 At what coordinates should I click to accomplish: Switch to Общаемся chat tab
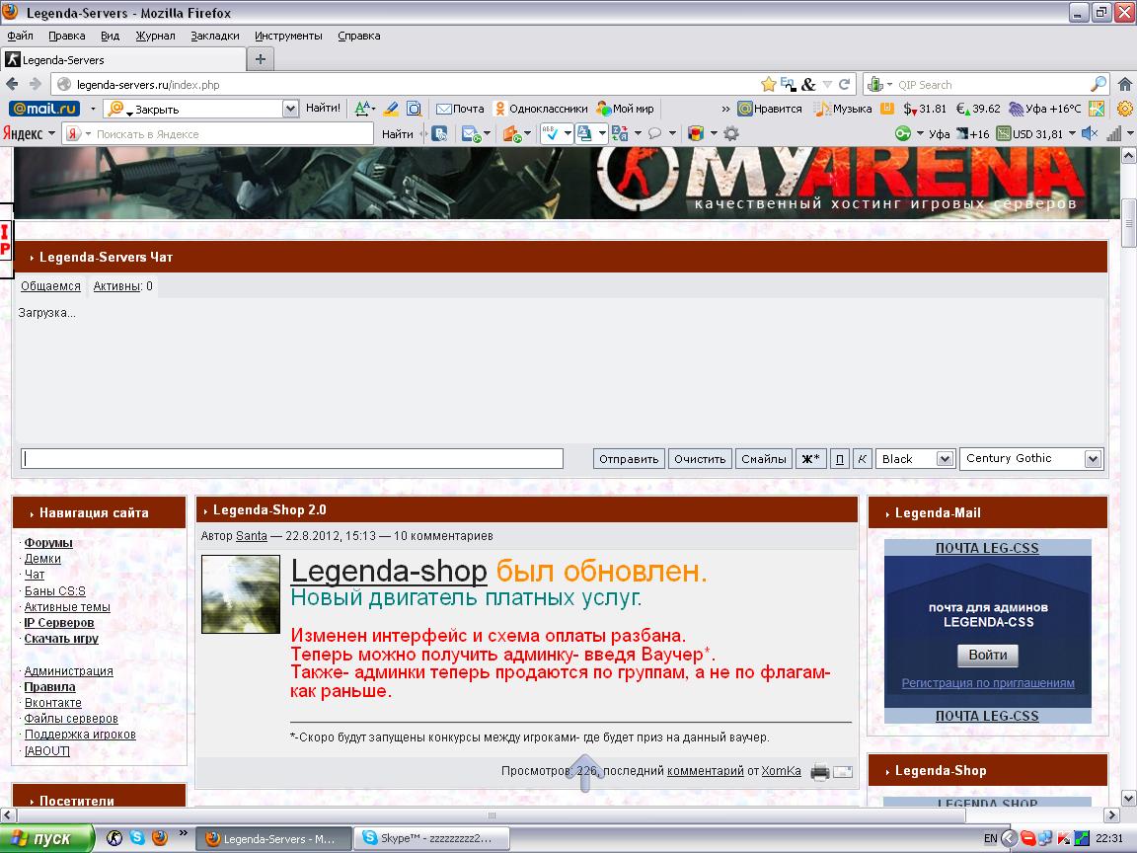[x=50, y=286]
